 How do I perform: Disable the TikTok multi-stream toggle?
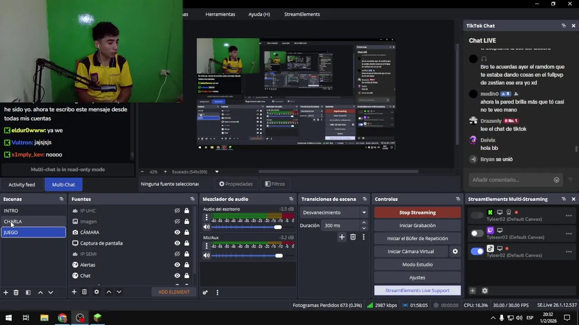477,251
